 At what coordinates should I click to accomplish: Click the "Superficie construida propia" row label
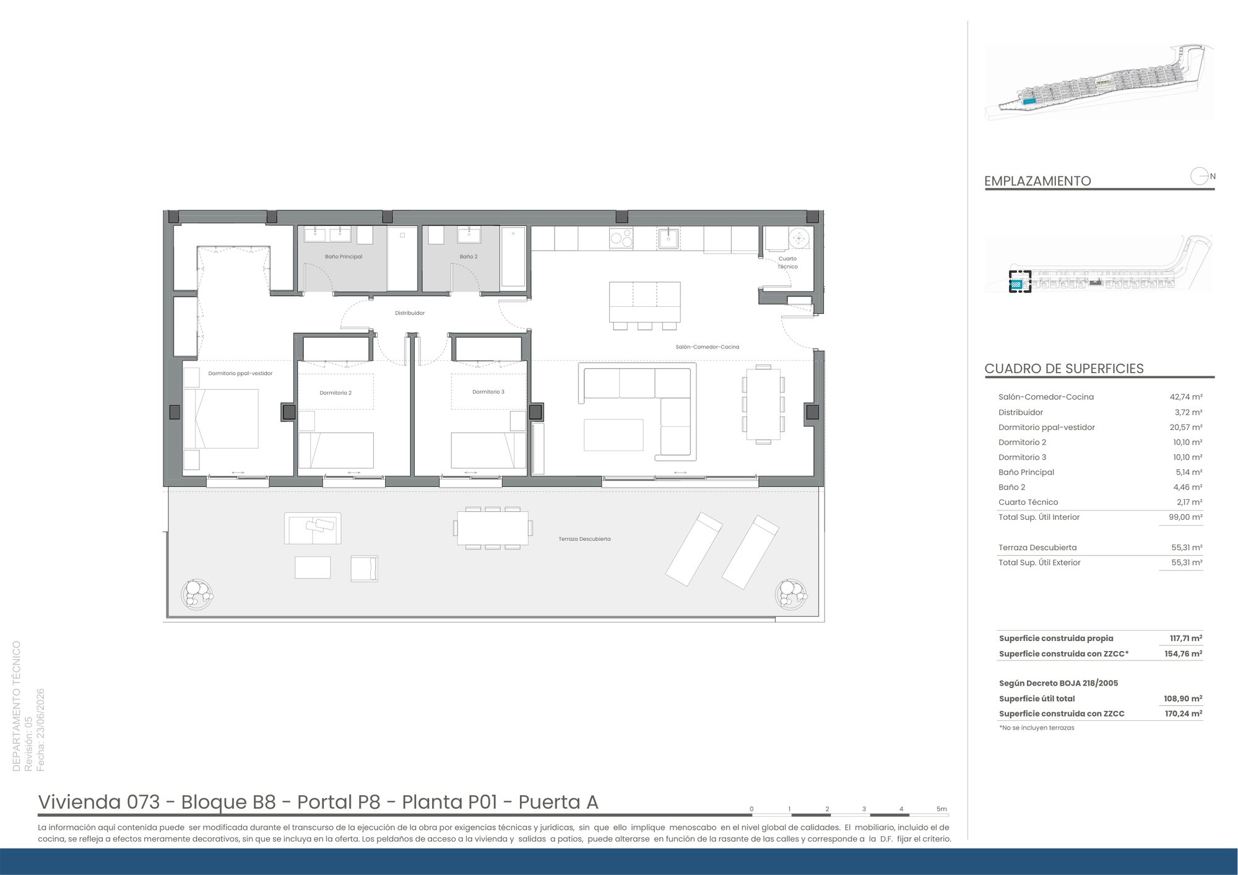pyautogui.click(x=1056, y=639)
